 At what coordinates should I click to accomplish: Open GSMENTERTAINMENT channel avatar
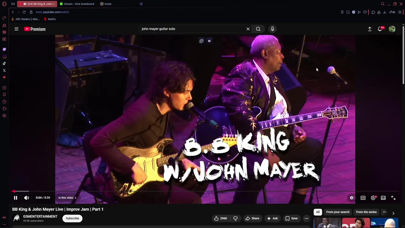pos(16,218)
